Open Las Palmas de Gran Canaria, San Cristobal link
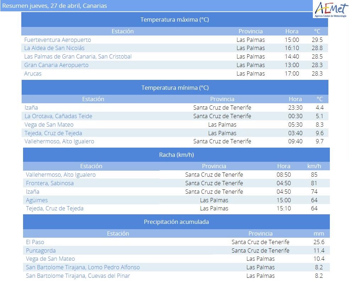 [x=78, y=56]
